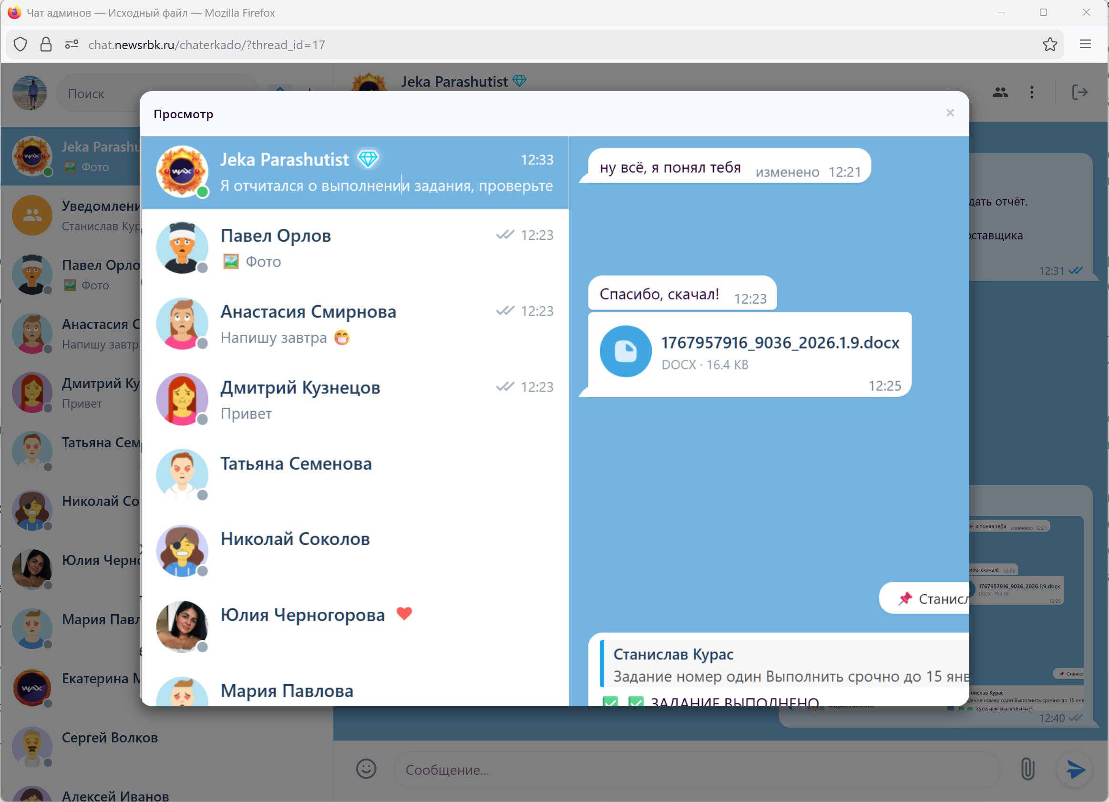Close the Просмотр dialog
This screenshot has width=1109, height=802.
point(950,113)
